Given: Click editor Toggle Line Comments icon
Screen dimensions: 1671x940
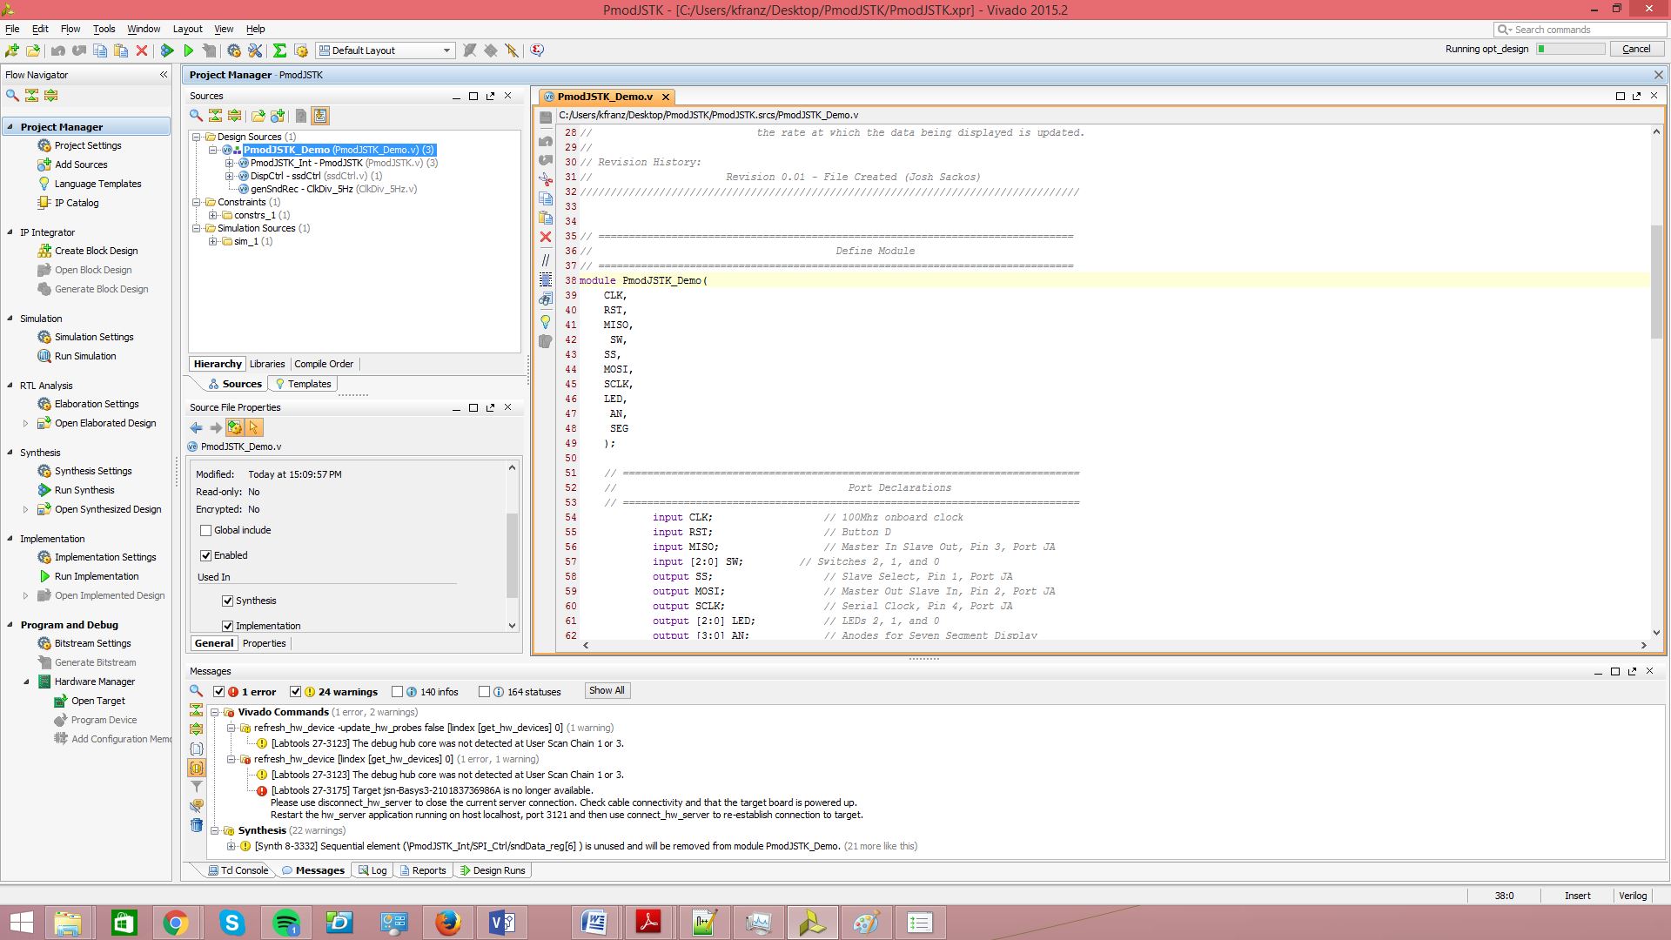Looking at the screenshot, I should 546,259.
